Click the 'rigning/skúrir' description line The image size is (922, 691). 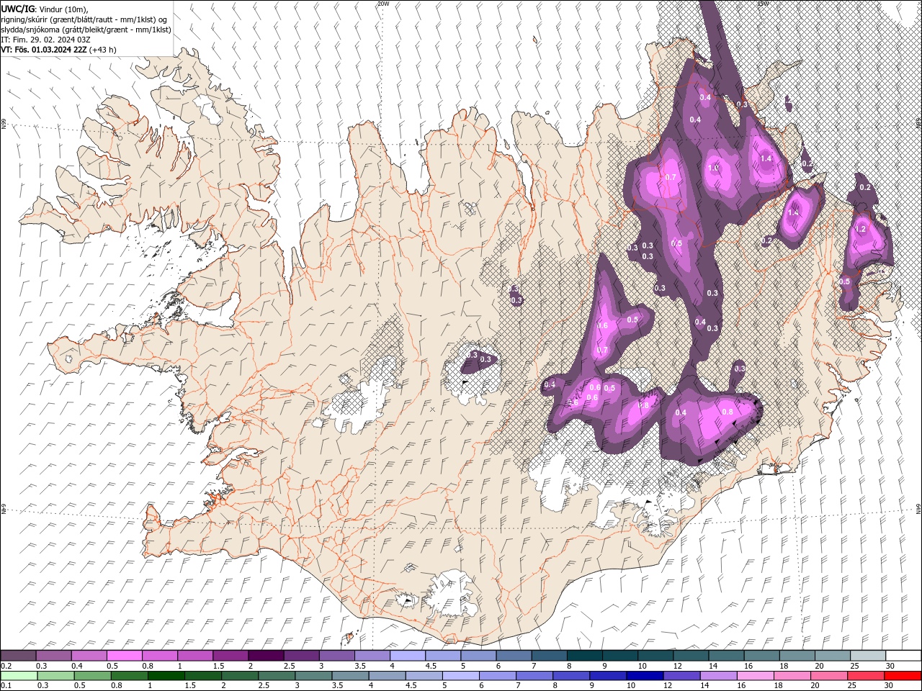click(85, 19)
